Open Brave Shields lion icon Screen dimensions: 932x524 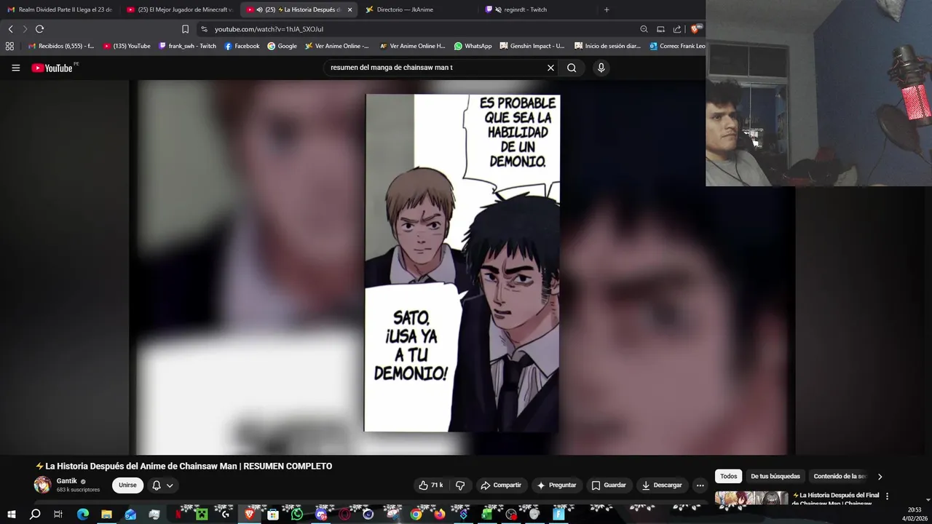pos(696,29)
